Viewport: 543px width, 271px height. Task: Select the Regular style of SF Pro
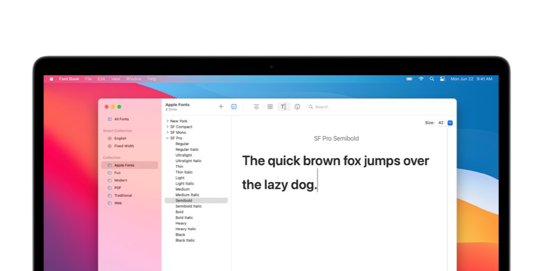click(x=182, y=144)
